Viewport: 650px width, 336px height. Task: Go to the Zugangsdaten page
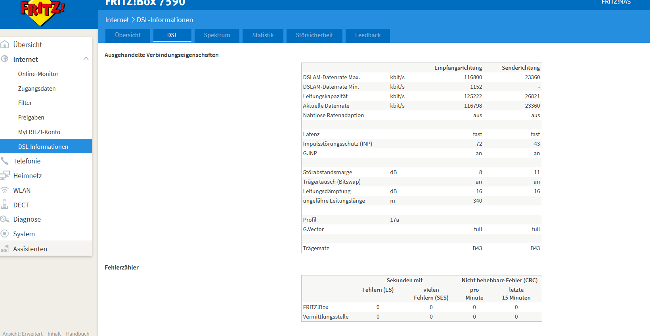[x=37, y=88]
